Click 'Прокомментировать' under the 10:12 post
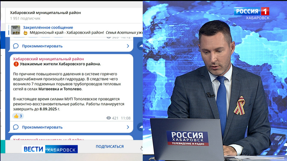This screenshot has height=161, width=287. (42, 46)
